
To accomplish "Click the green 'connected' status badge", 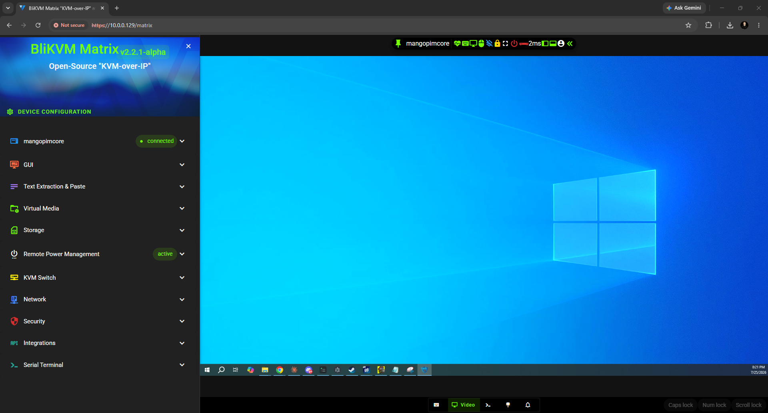I will click(x=156, y=141).
